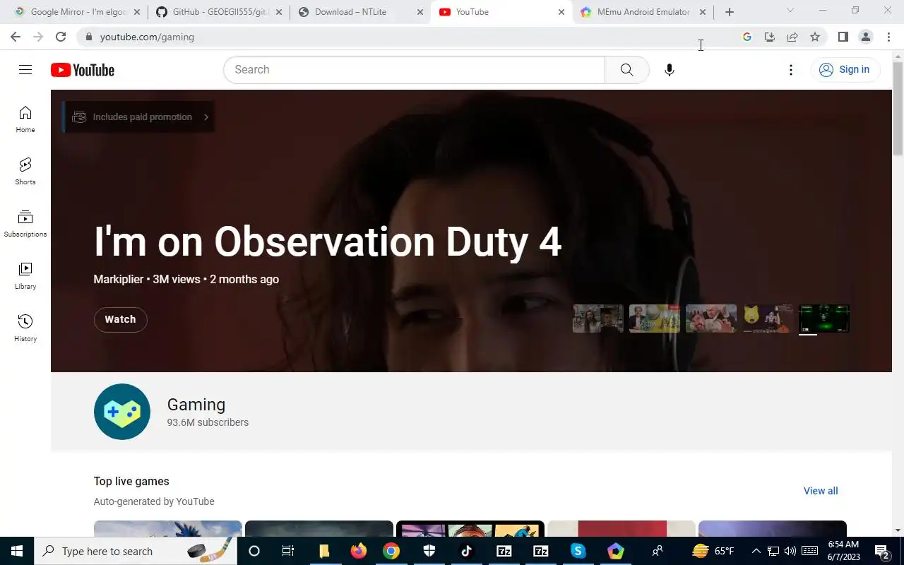Select the first carousel thumbnail
The height and width of the screenshot is (565, 904).
point(598,319)
